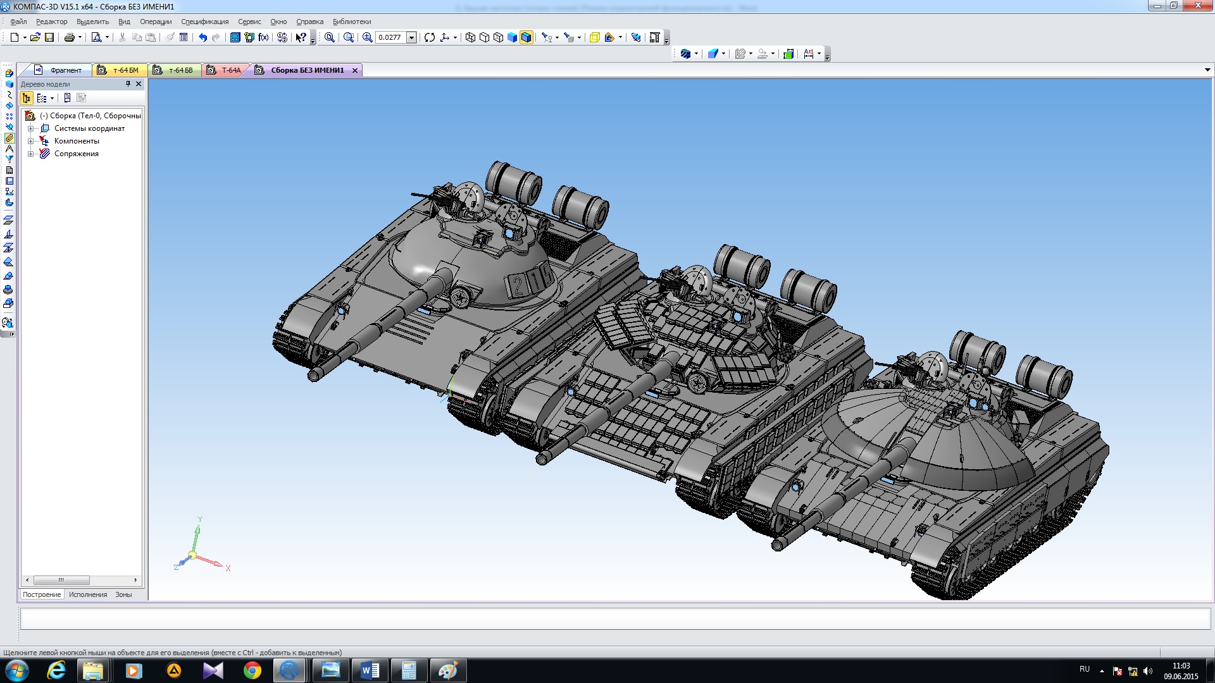Image resolution: width=1215 pixels, height=683 pixels.
Task: Select the Wireframe display mode icon
Action: click(470, 37)
